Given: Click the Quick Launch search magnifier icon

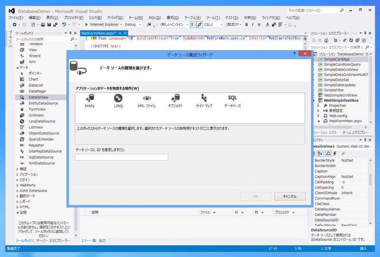Looking at the screenshot, I should [342, 10].
